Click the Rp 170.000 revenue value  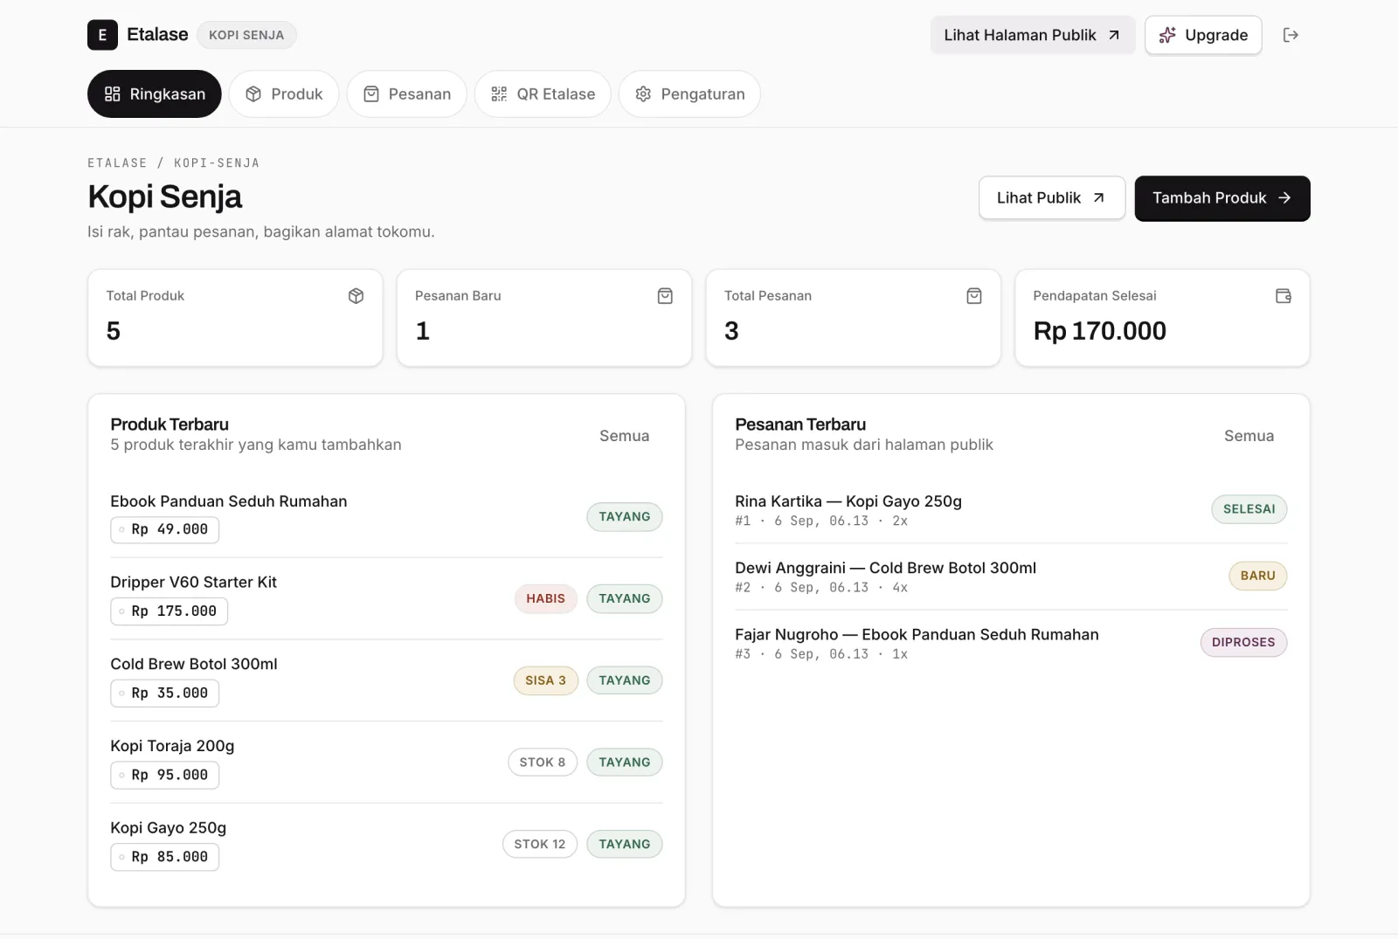click(x=1099, y=331)
